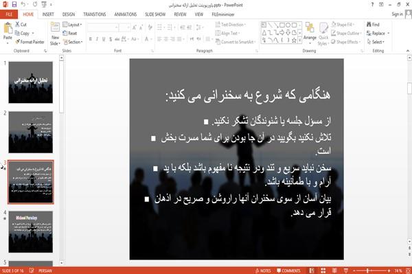Click 74% zoom level value
412x274 pixels.
pyautogui.click(x=398, y=271)
